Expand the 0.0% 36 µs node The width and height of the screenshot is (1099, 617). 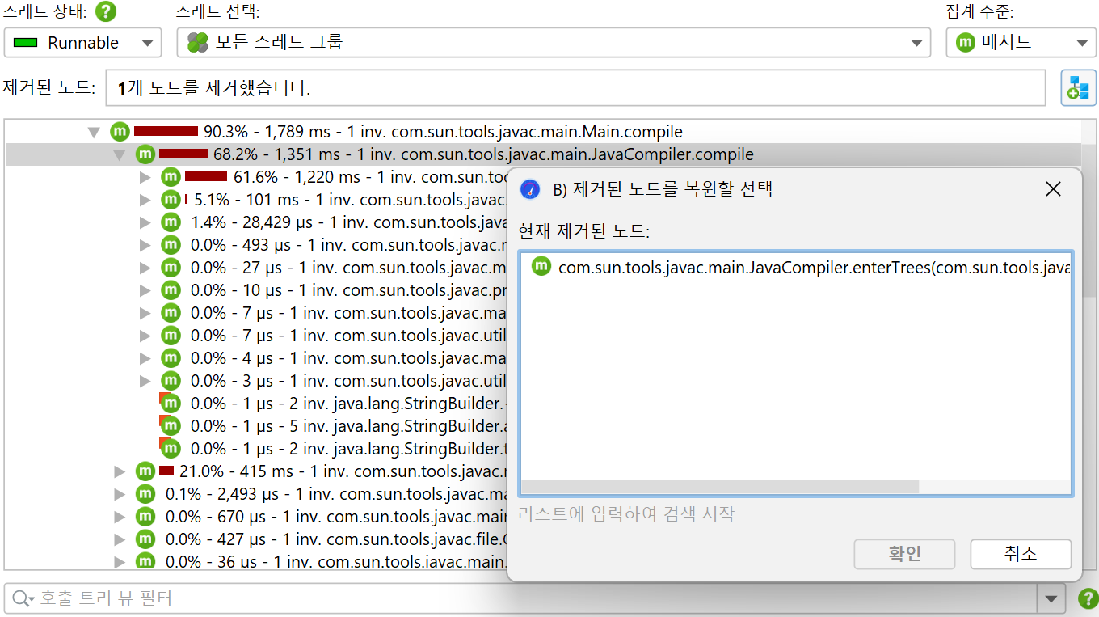(x=120, y=561)
